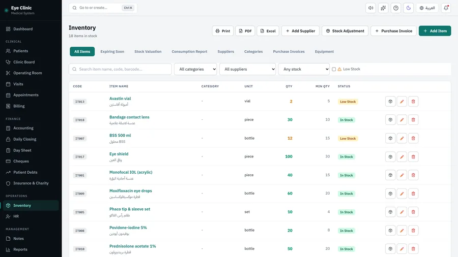Open Dashboard in the sidebar
Image resolution: width=458 pixels, height=257 pixels.
(x=31, y=29)
